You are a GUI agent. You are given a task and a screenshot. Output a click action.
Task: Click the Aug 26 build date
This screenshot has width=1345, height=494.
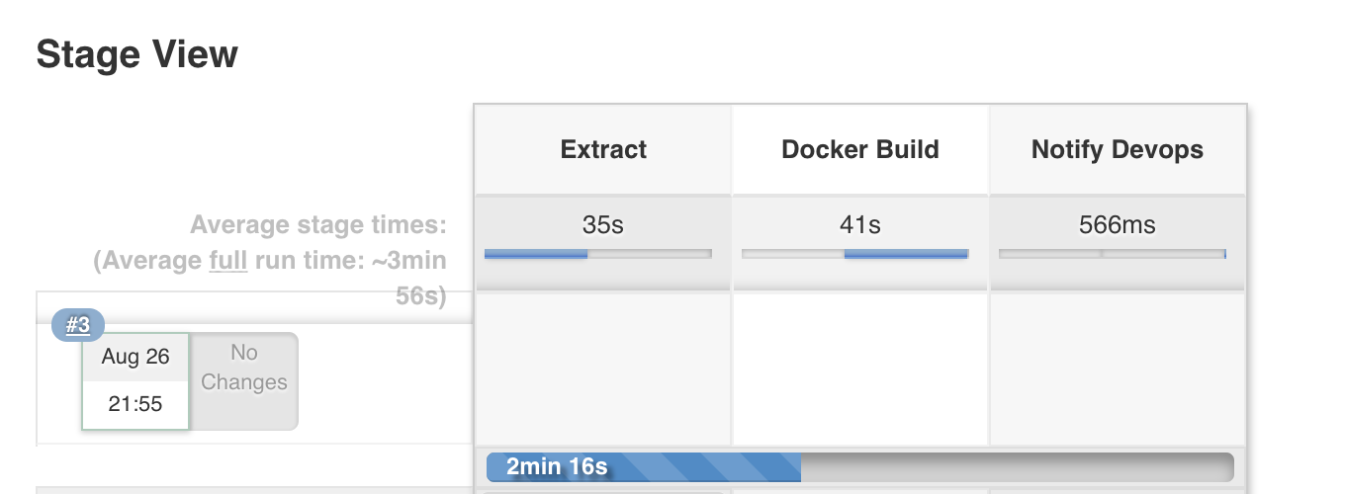point(135,358)
